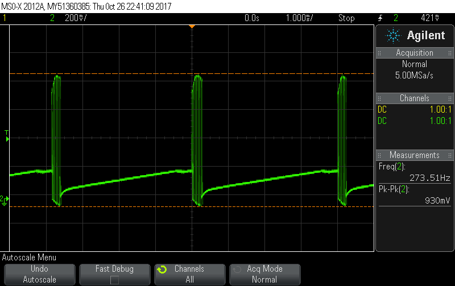455x286 pixels.
Task: Click the Stop run status indicator
Action: 346,18
